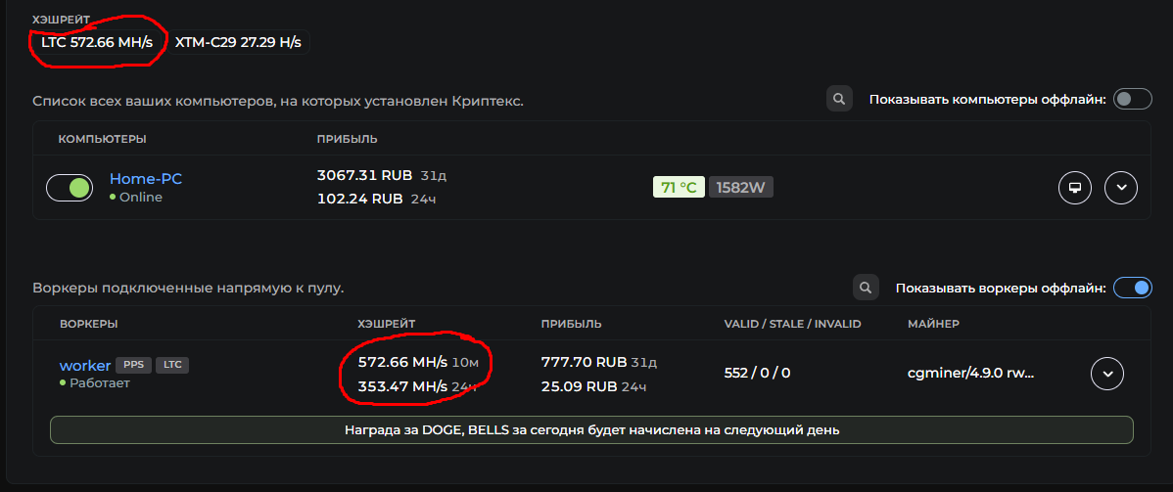The image size is (1173, 492).
Task: Click the monitor icon in the Home-PC row
Action: pos(1075,187)
